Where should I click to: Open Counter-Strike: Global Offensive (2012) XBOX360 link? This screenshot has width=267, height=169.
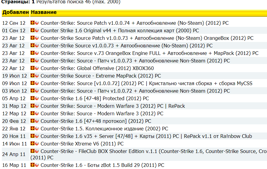(97, 68)
